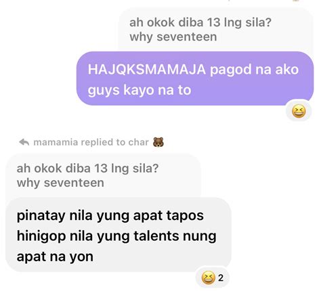The image size is (321, 291).
Task: Click the bear emoji after char
Action: point(158,142)
